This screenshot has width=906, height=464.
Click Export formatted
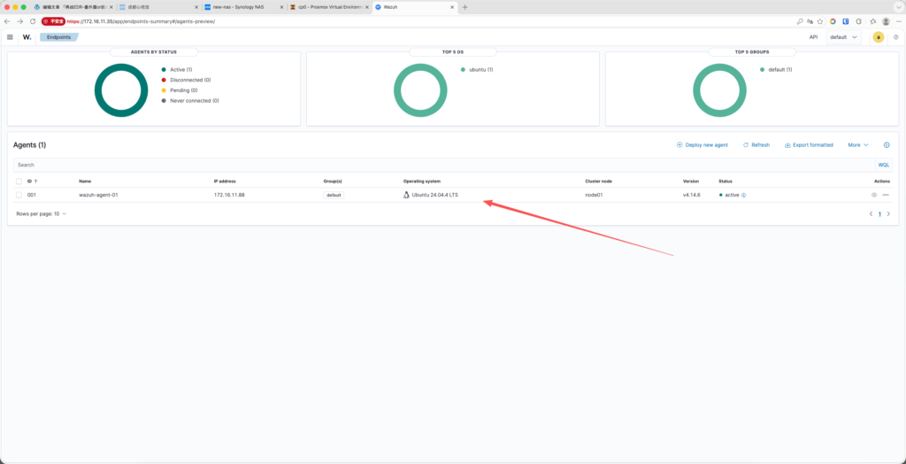[x=809, y=145]
